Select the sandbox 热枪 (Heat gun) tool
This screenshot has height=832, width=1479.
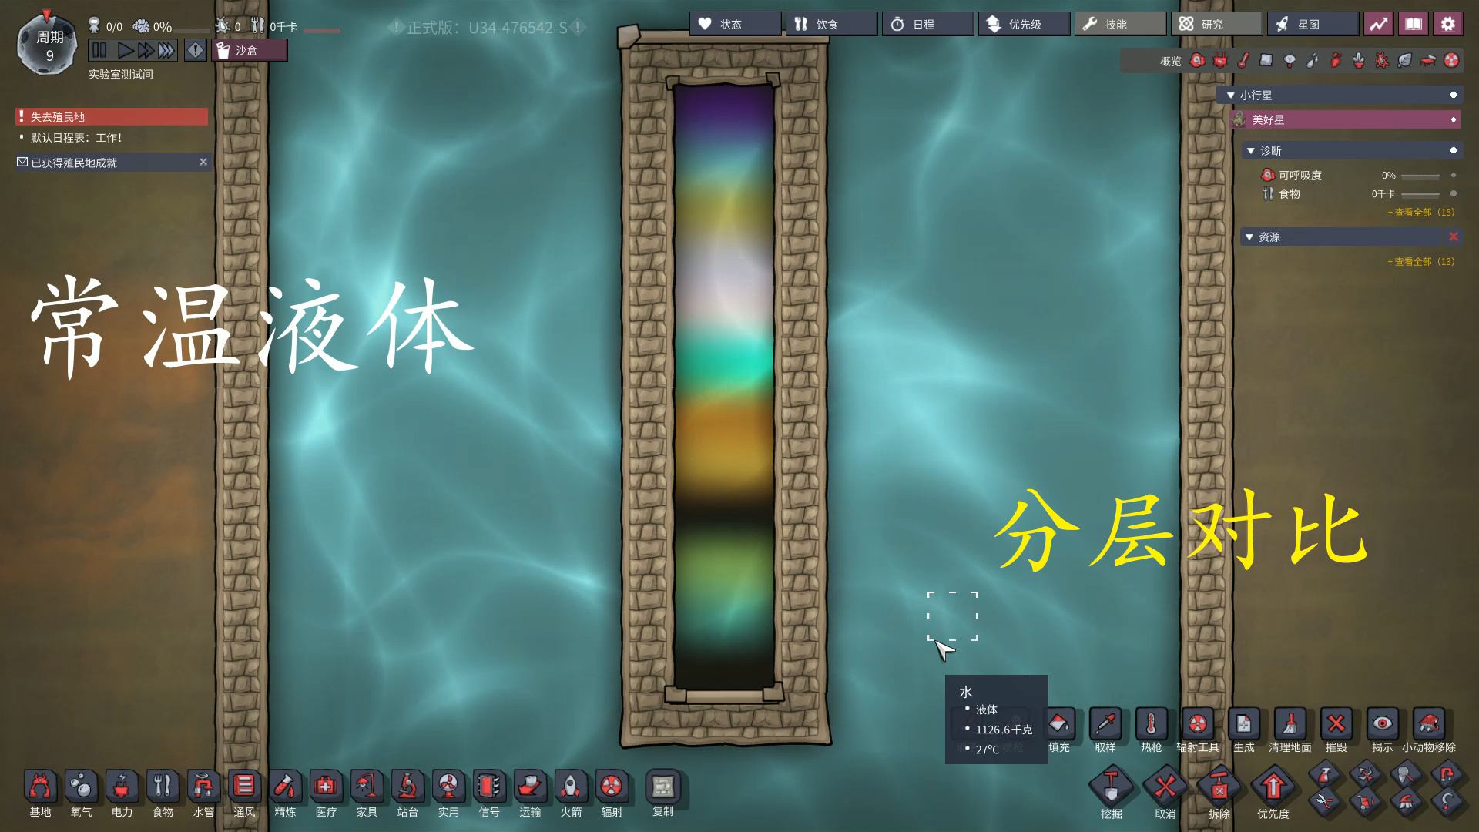click(1152, 724)
